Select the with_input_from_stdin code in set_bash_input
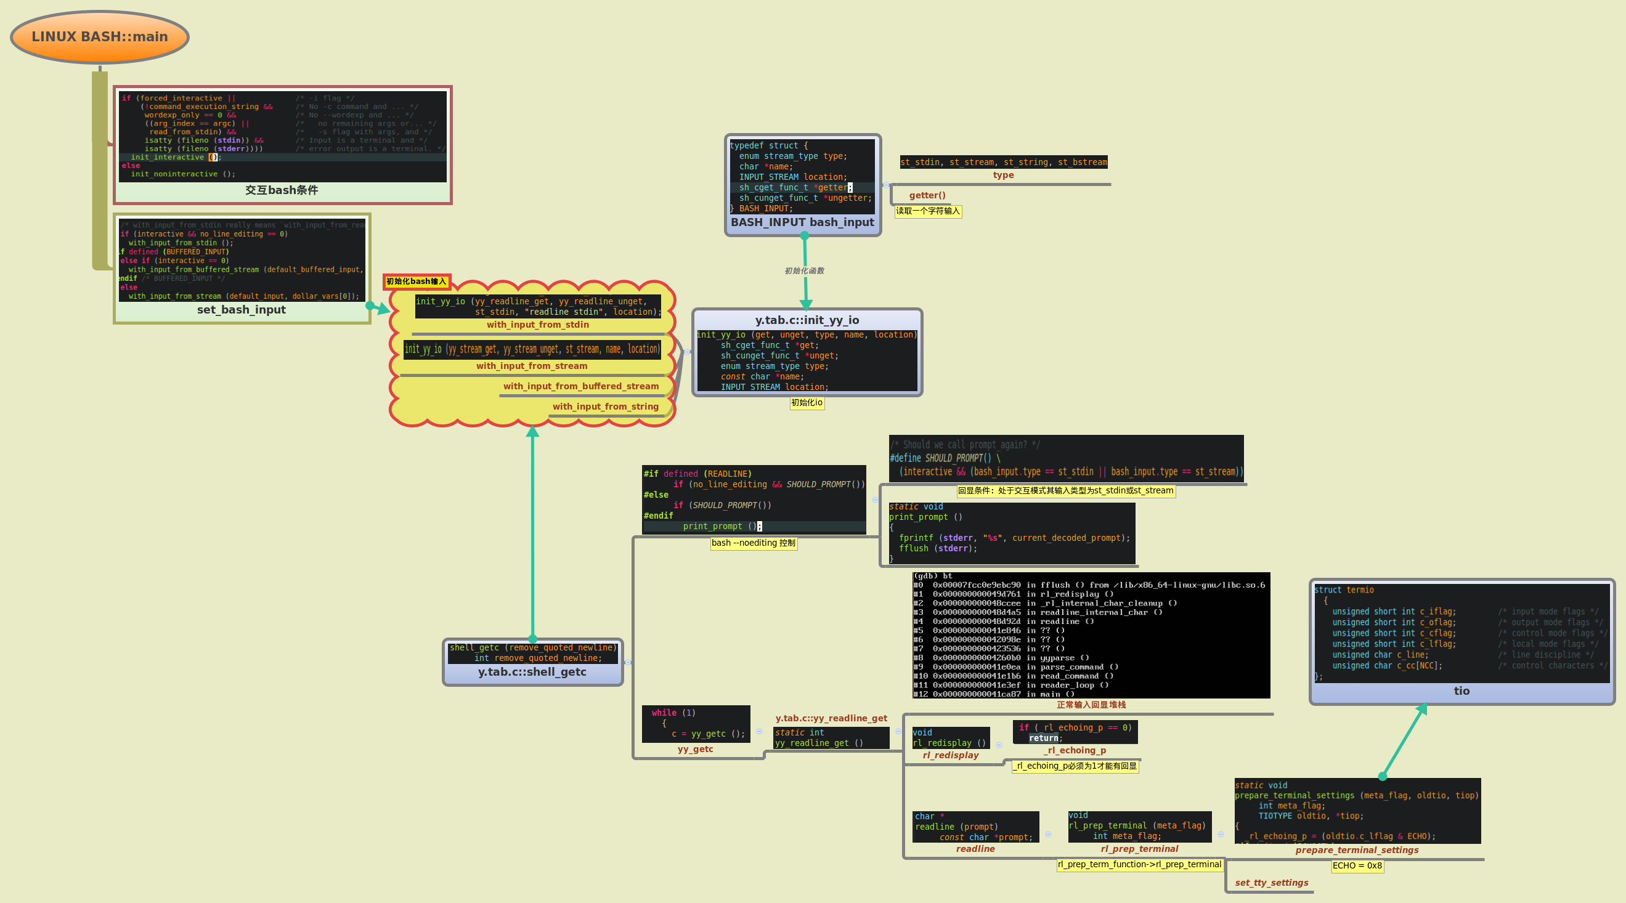The height and width of the screenshot is (903, 1626). (x=242, y=260)
